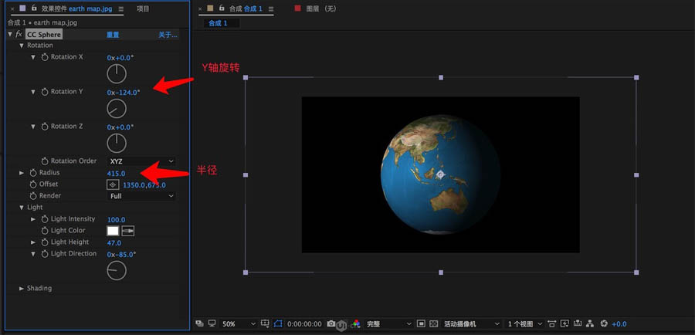Click the Rotation Y value 0x-124.0°

pyautogui.click(x=124, y=93)
